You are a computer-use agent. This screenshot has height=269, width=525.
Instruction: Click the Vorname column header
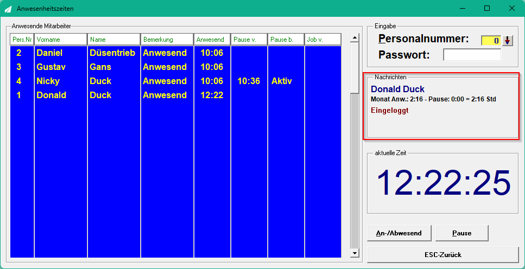tap(61, 40)
